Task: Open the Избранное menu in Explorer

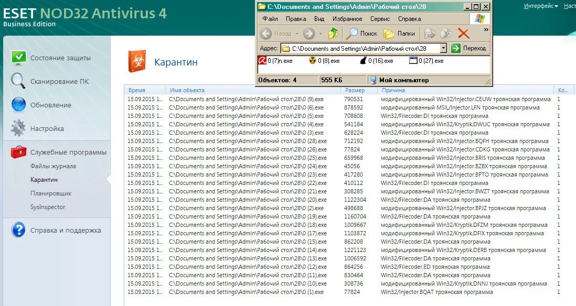Action: (x=347, y=19)
